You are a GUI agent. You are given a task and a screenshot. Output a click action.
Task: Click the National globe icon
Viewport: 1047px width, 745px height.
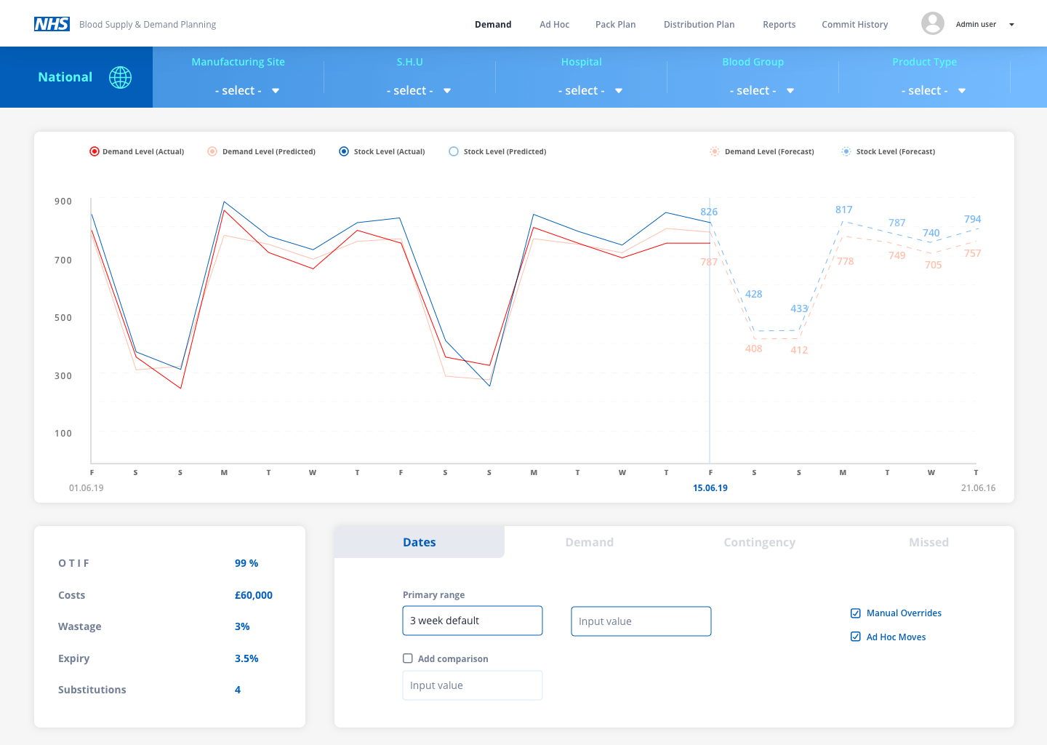tap(121, 77)
